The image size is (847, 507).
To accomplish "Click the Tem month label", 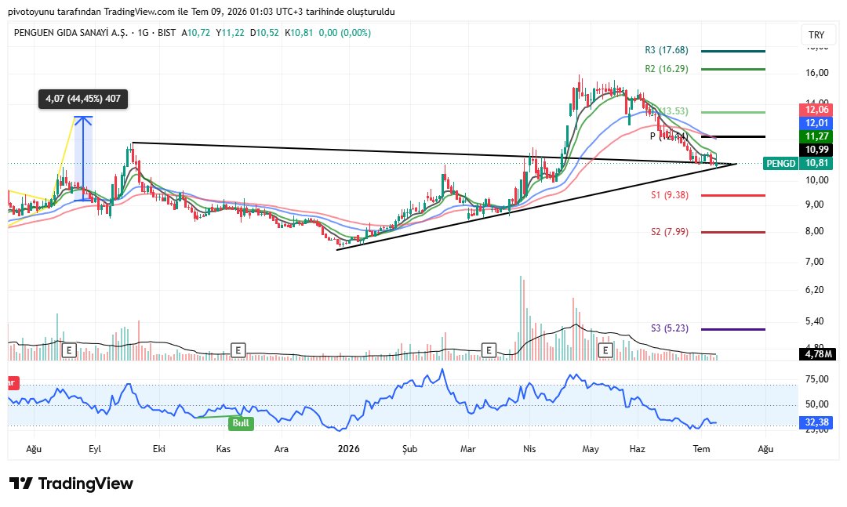I will (701, 449).
